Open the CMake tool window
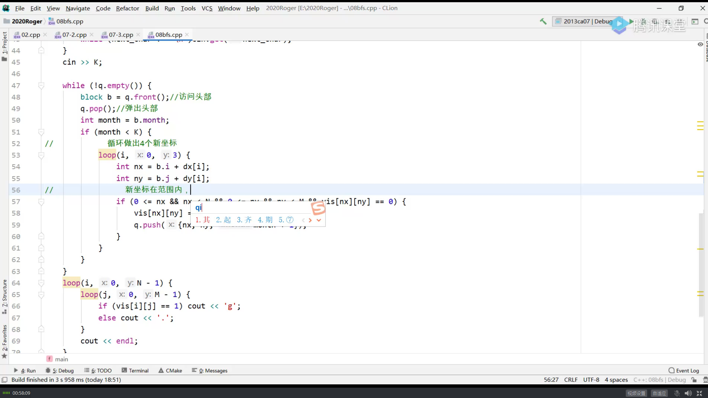 tap(170, 370)
